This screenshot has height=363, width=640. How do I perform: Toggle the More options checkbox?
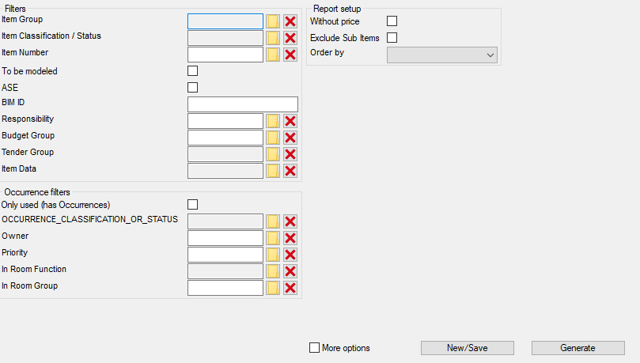click(x=315, y=348)
